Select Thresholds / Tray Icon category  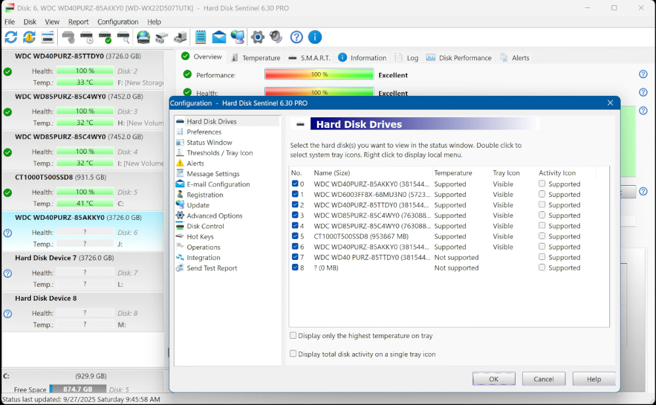point(220,153)
